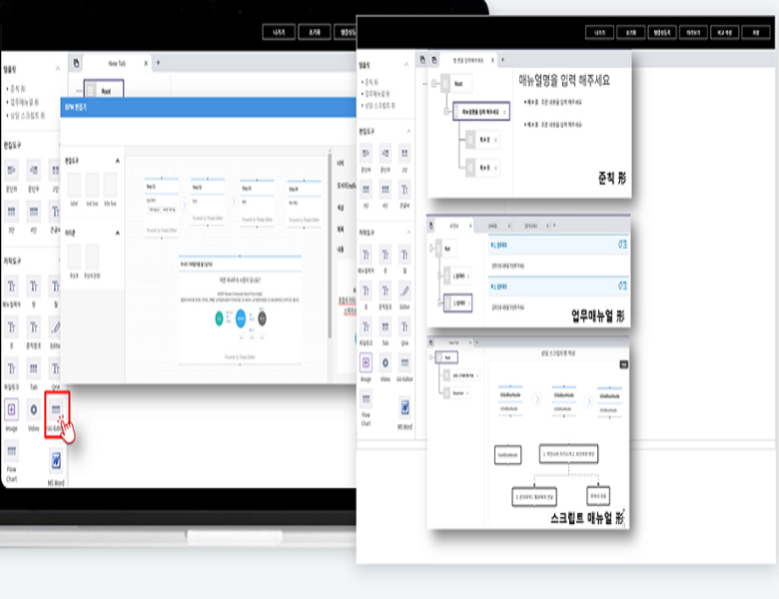Screen dimensions: 779x599
Task: Open the 준칙 形 template link
Action: (x=372, y=82)
